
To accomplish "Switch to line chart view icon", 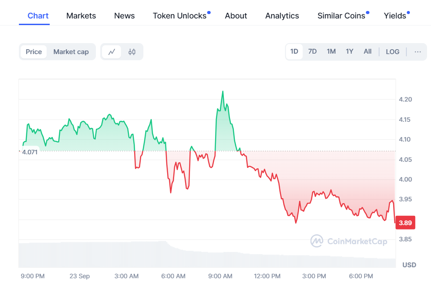I will click(112, 52).
